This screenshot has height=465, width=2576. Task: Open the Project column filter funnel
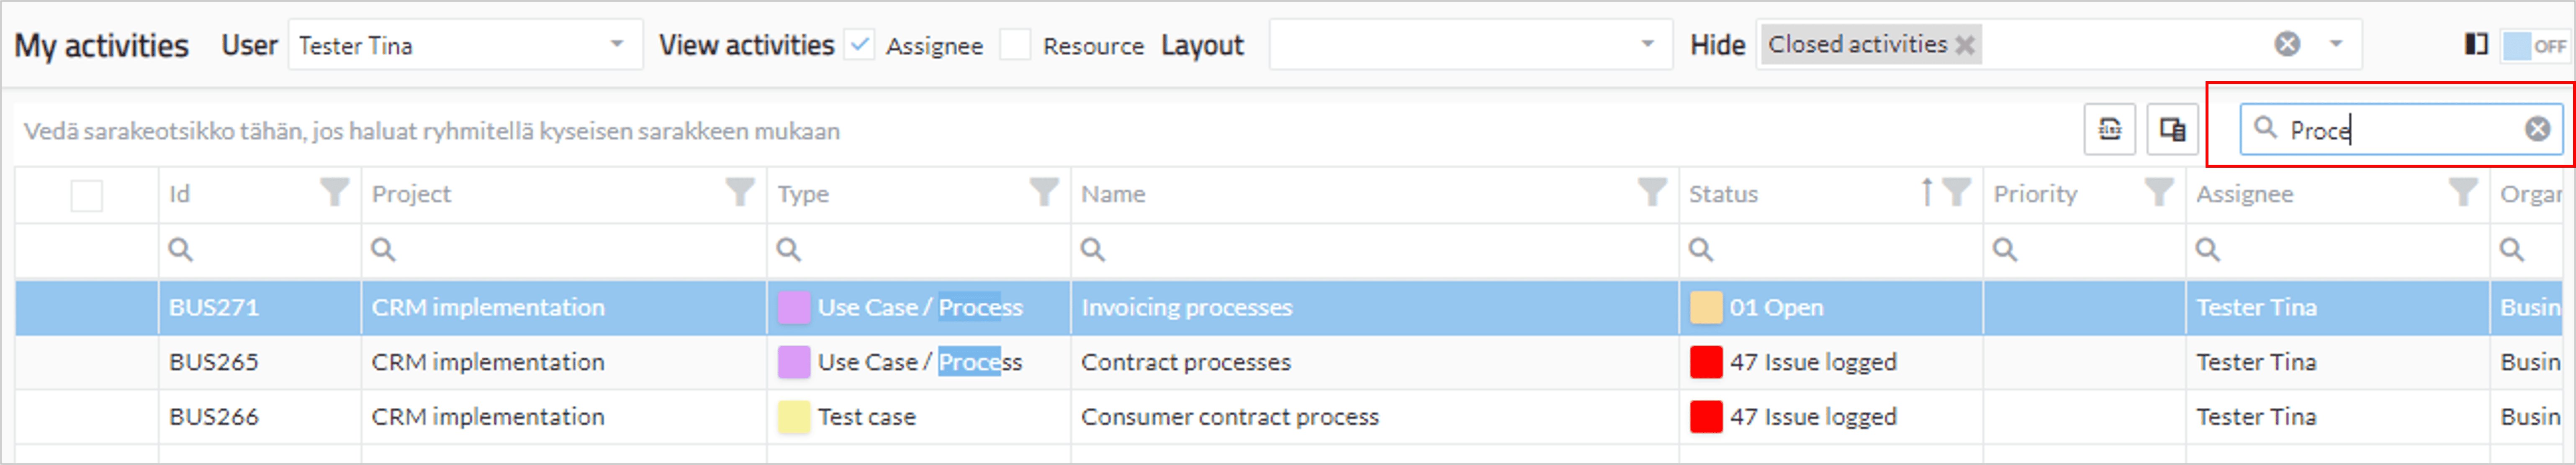(x=740, y=191)
